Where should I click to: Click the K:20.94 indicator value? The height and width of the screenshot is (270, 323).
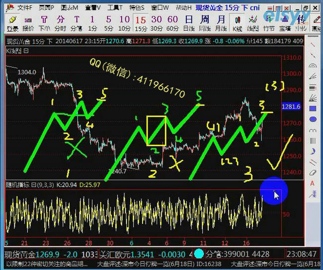66,185
